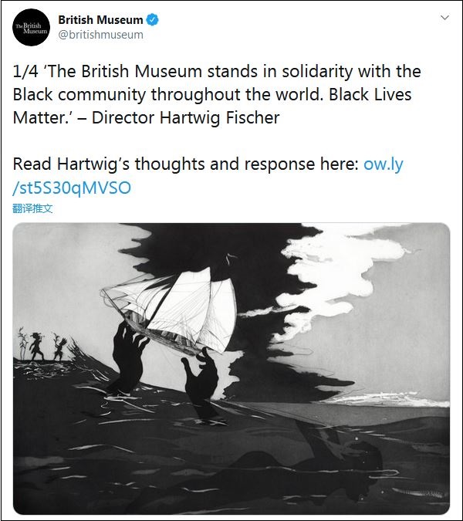This screenshot has height=521, width=463.
Task: Click the 'Director Hartwig Fischer' text
Action: click(x=186, y=117)
